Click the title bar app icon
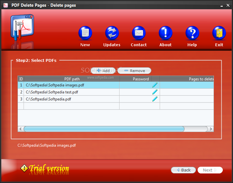The height and width of the screenshot is (183, 233). tap(6, 5)
